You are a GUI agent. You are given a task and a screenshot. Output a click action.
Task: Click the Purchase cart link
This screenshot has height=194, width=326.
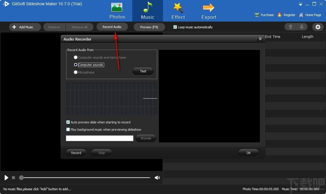coord(264,15)
